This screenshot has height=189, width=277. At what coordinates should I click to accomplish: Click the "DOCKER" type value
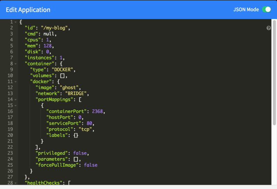click(x=62, y=70)
